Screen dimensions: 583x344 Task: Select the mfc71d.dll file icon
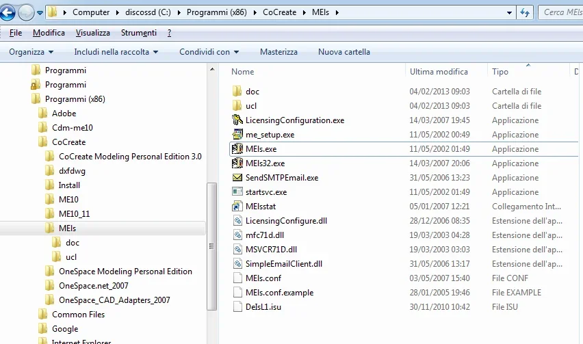click(237, 235)
